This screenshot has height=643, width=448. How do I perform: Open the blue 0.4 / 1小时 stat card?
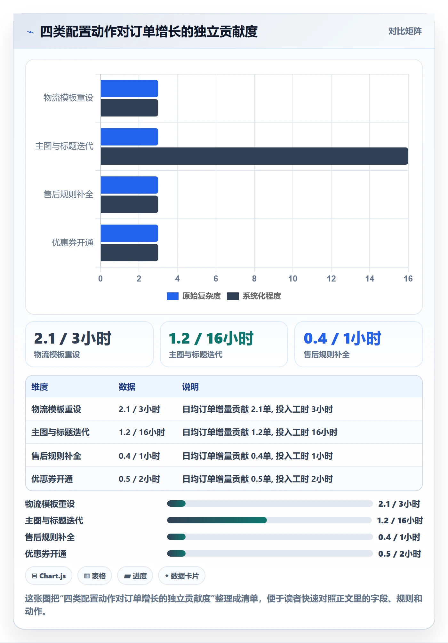pos(359,344)
